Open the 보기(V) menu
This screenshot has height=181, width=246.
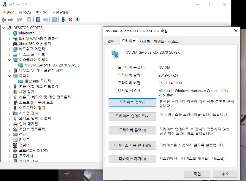point(42,12)
